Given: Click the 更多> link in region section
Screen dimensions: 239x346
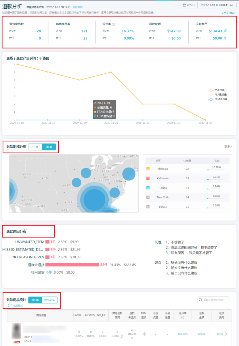Looking at the screenshot, I should pyautogui.click(x=228, y=147).
